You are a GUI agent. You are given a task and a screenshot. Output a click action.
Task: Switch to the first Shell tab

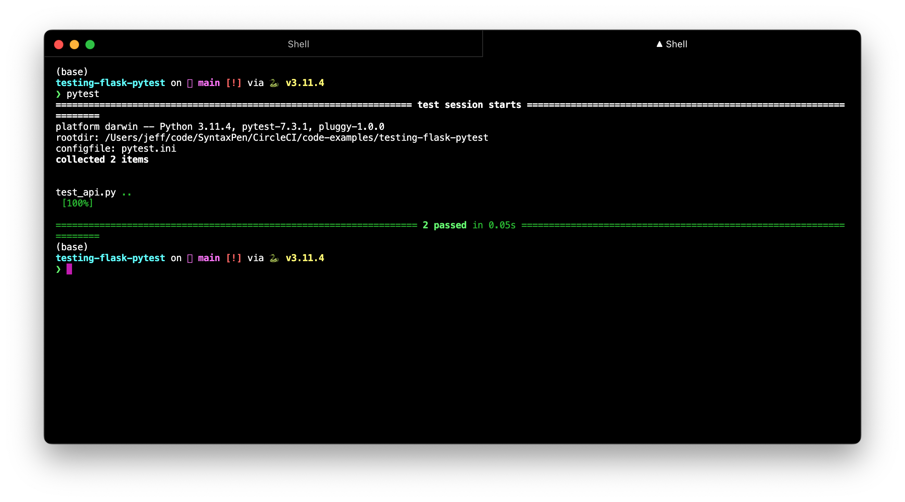[298, 44]
